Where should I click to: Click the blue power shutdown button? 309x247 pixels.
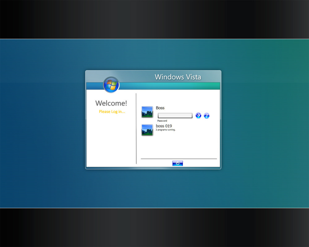[178, 163]
